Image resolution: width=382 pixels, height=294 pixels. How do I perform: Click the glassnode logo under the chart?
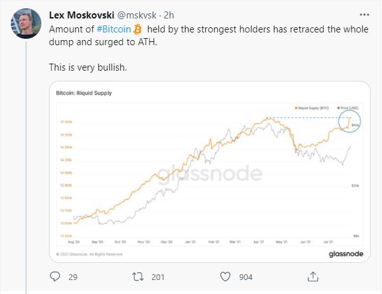(346, 254)
